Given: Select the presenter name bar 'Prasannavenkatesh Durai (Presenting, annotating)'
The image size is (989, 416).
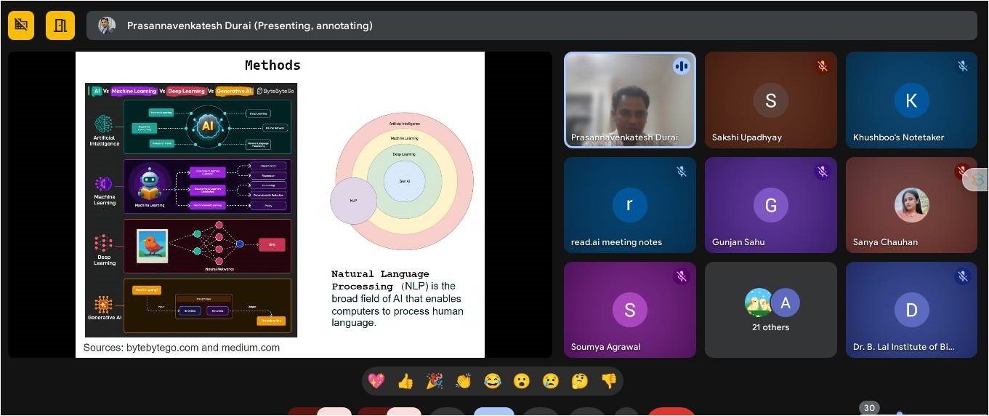Looking at the screenshot, I should (531, 25).
